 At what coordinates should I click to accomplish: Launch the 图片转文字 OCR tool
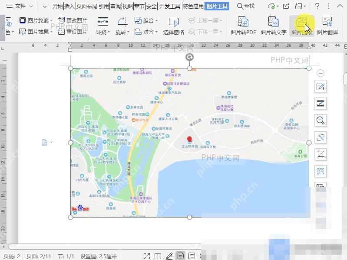point(274,26)
